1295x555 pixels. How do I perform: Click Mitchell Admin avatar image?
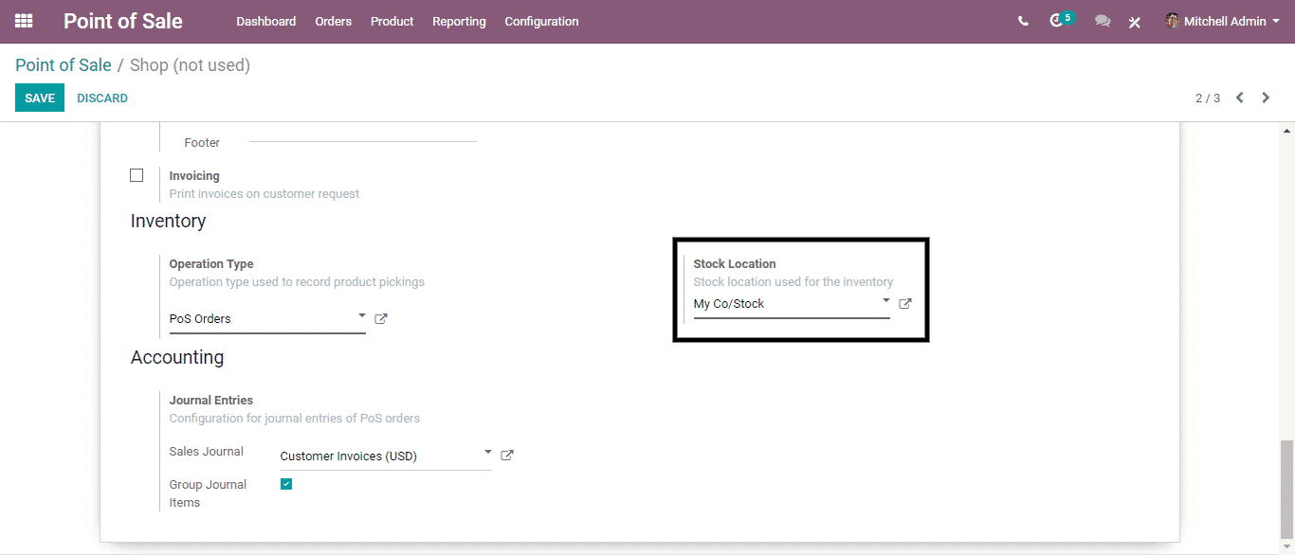coord(1174,21)
